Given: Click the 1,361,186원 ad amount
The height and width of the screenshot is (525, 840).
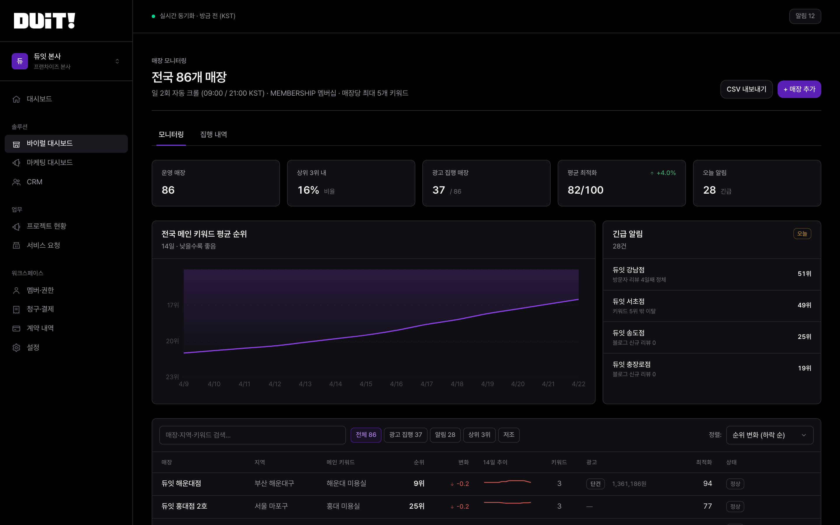Looking at the screenshot, I should coord(629,484).
